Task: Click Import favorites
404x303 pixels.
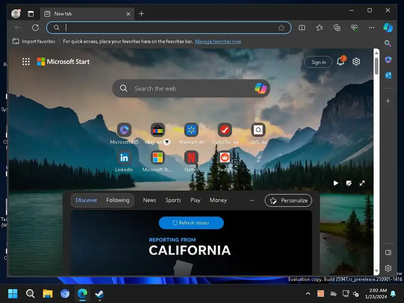Action: click(x=34, y=41)
